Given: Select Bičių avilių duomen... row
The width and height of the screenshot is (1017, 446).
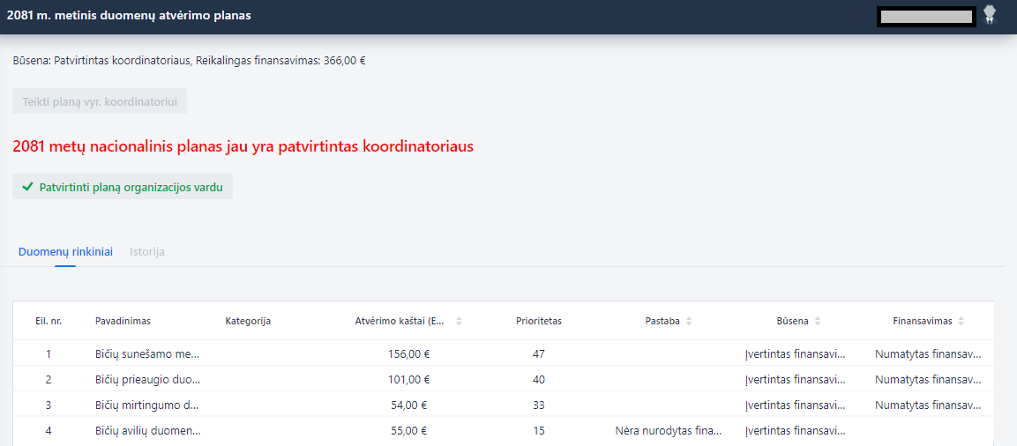Looking at the screenshot, I should tap(504, 430).
